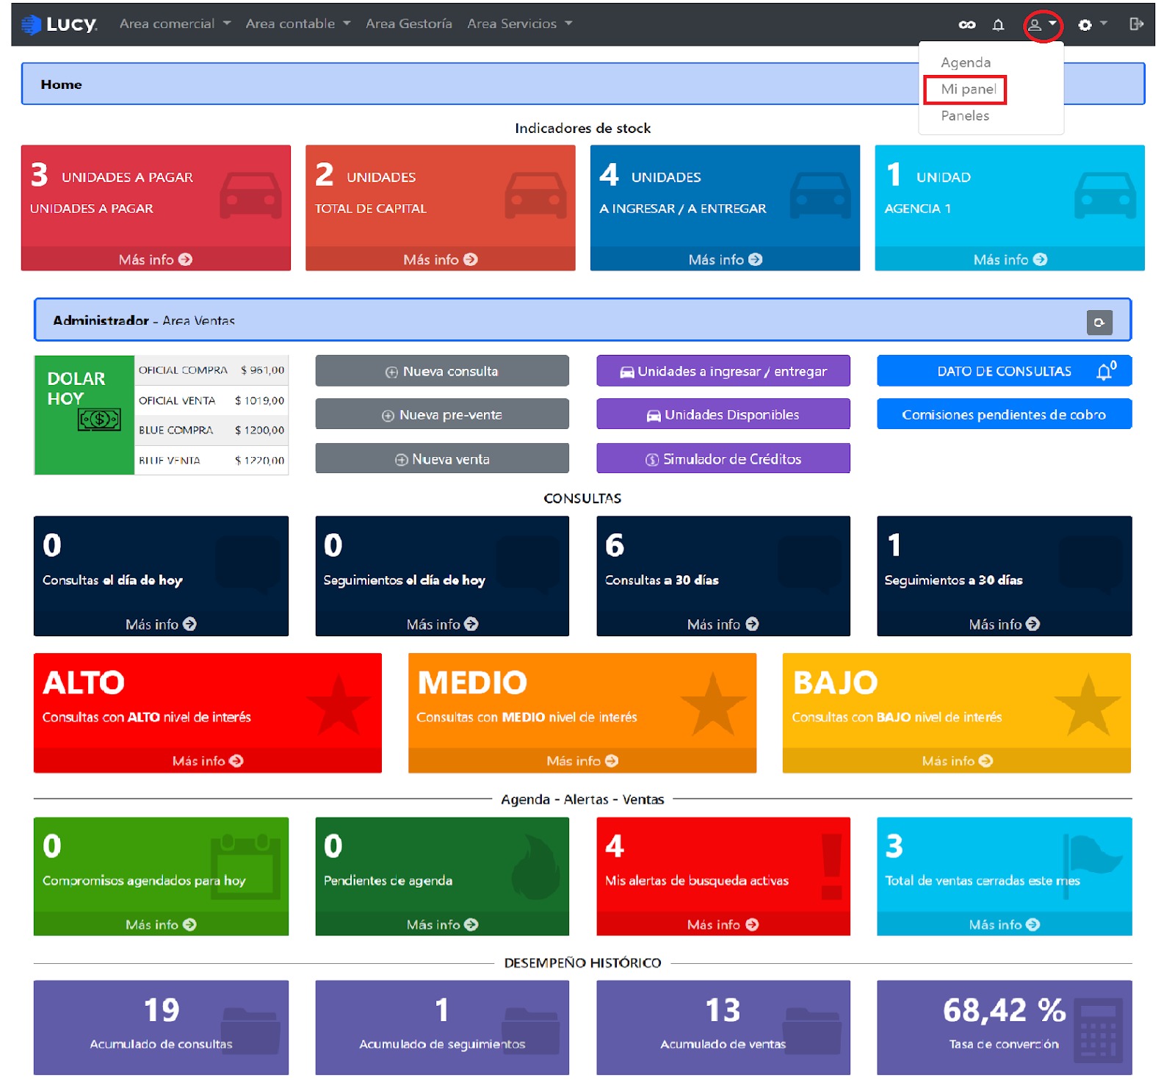Click the Nueva venta button
Screen dimensions: 1175x1080
pos(442,458)
